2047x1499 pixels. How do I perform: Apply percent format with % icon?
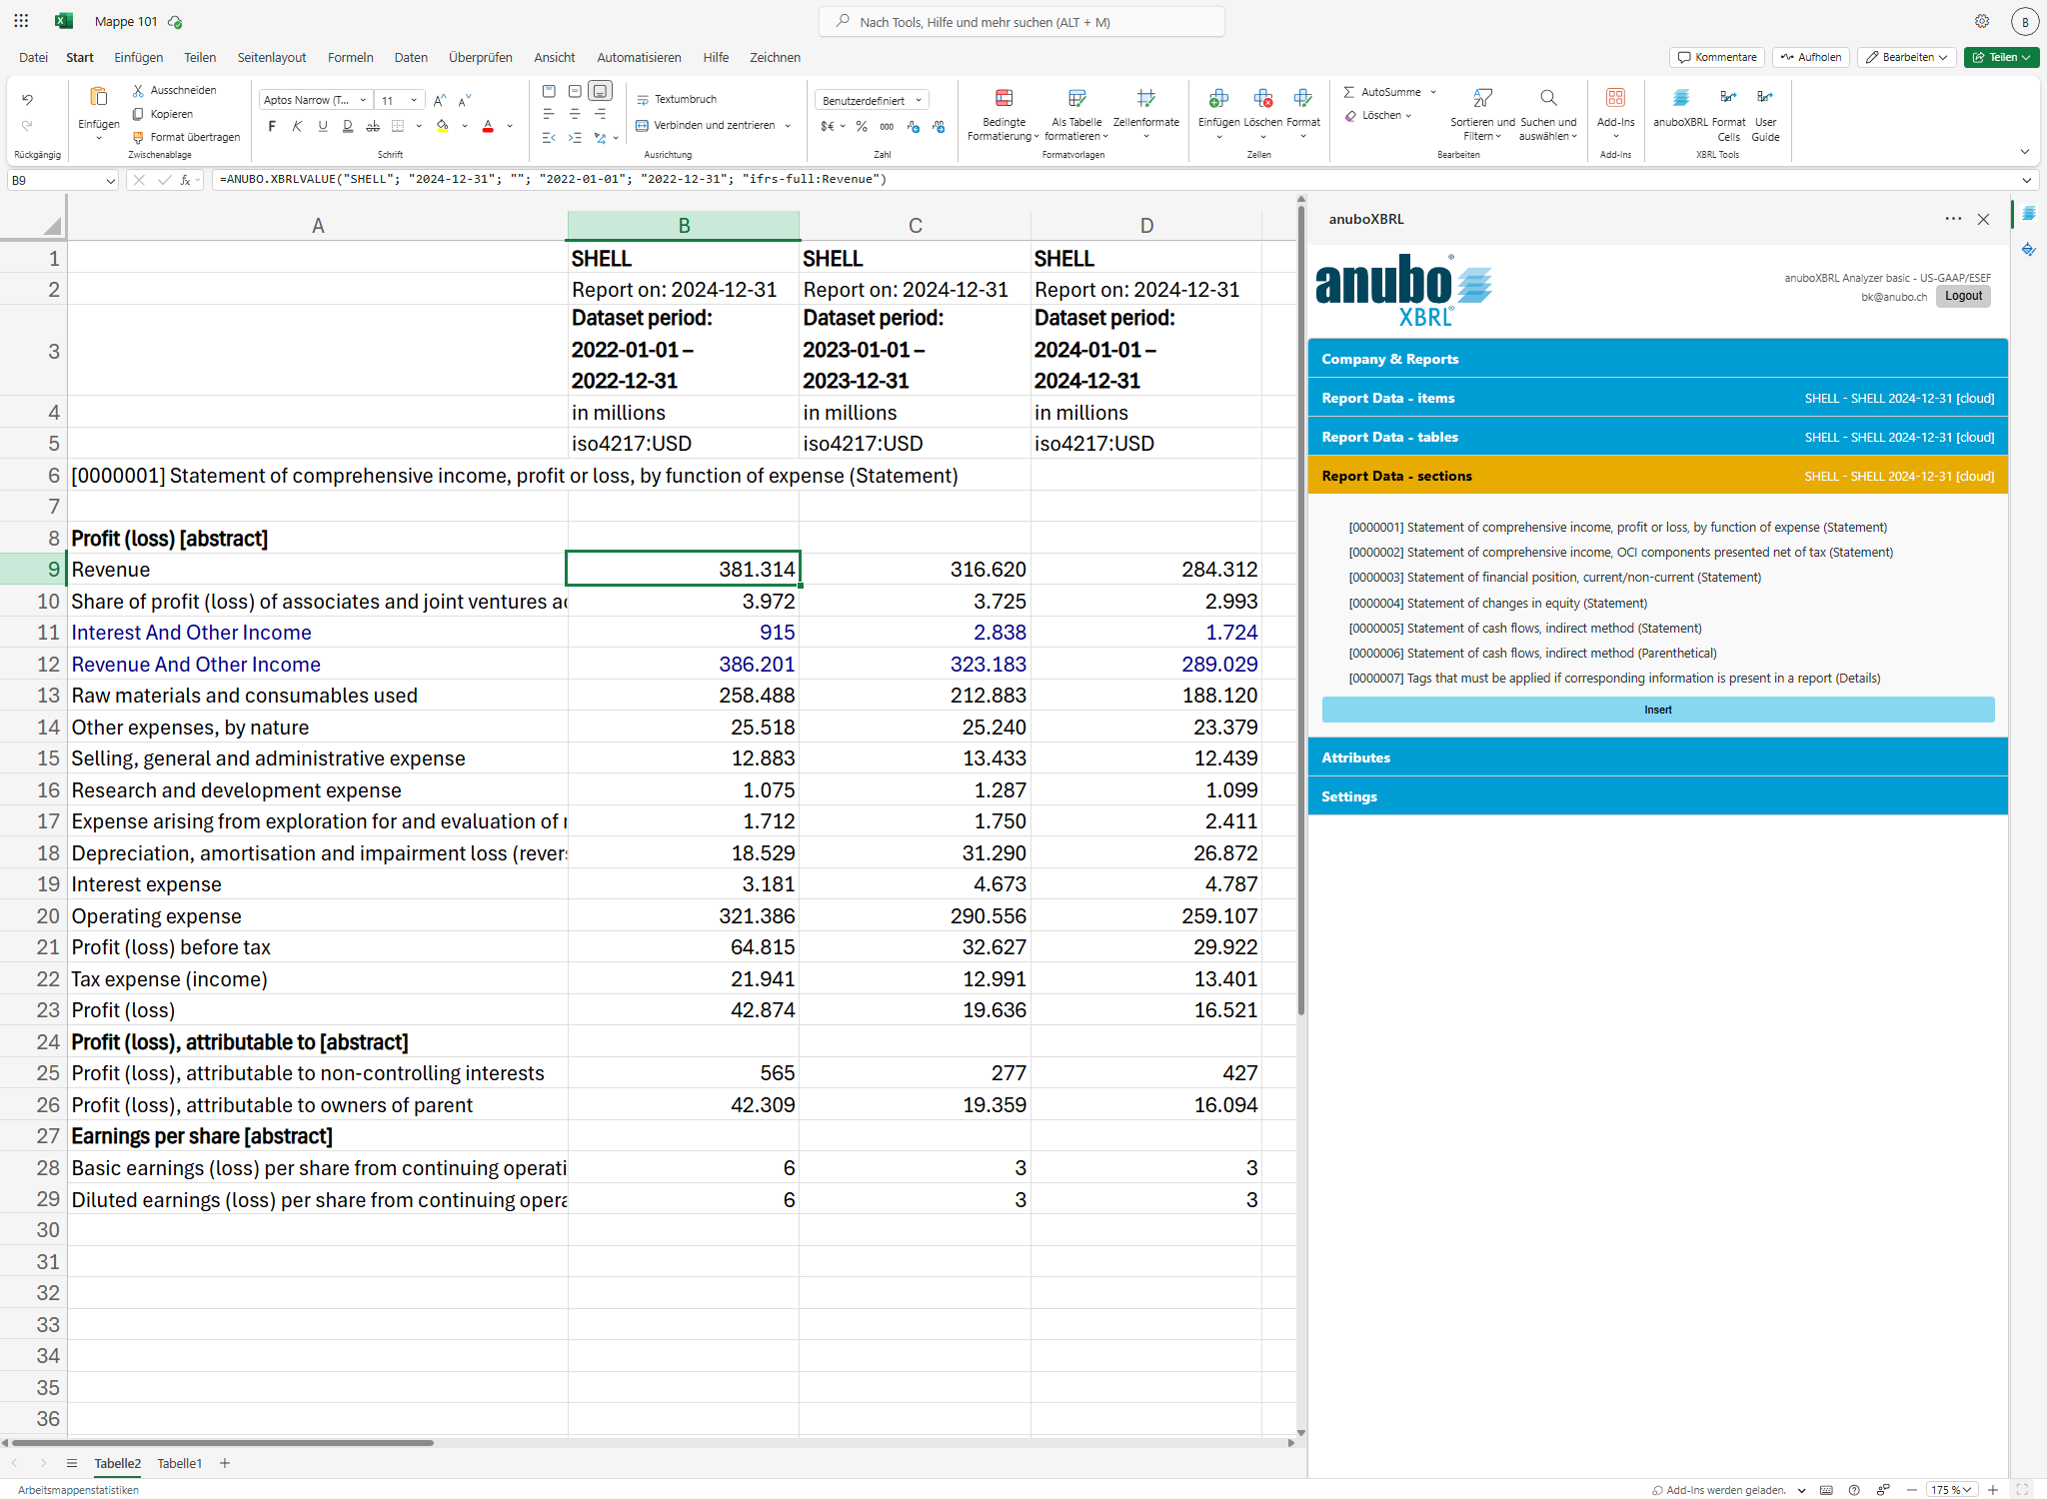coord(862,127)
